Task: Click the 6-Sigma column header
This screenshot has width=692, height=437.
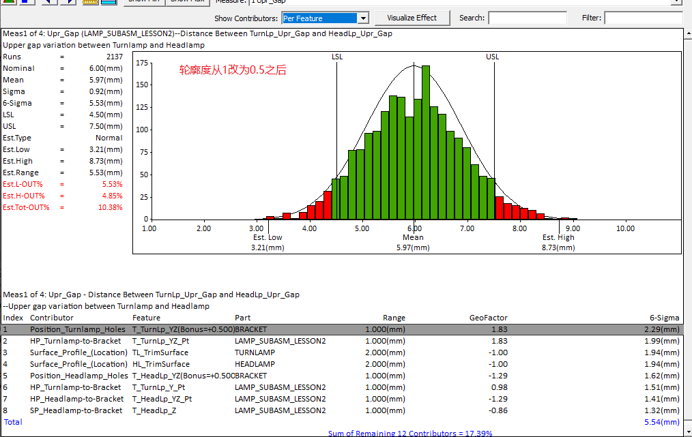Action: pos(664,318)
